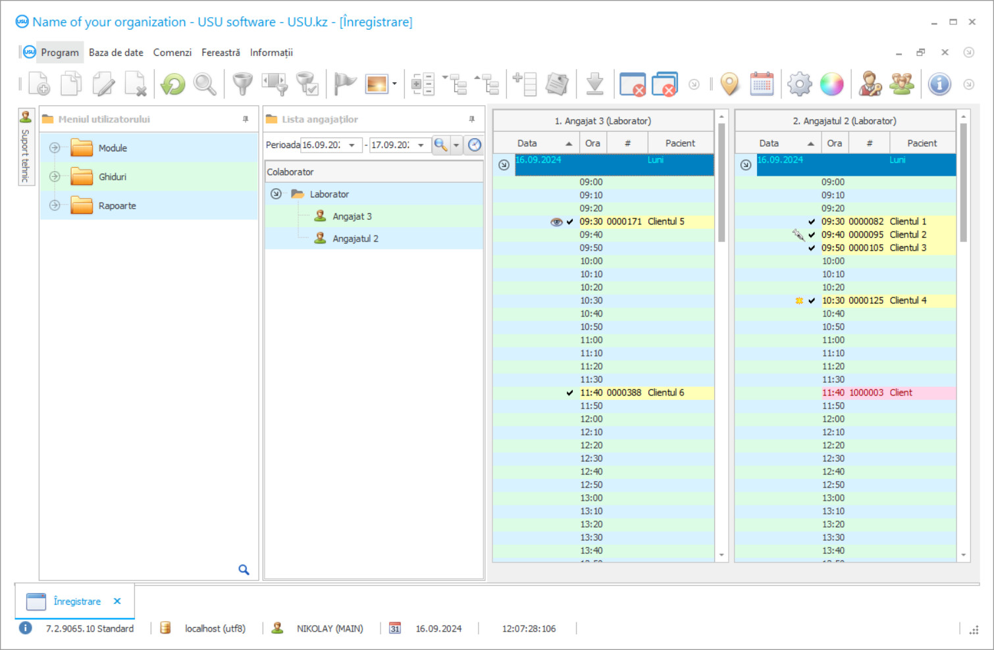Pin the Meniul utilizatorului panel

(x=246, y=119)
